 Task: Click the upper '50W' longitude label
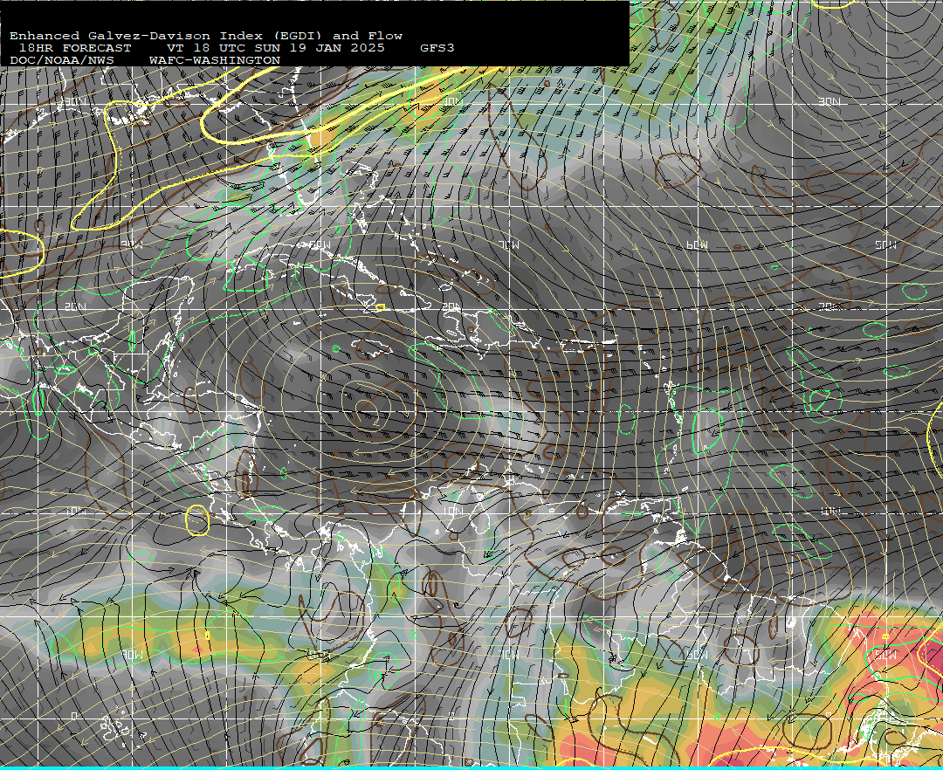pyautogui.click(x=886, y=244)
